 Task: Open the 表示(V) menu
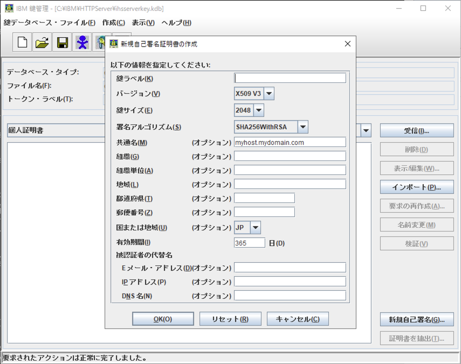click(143, 23)
